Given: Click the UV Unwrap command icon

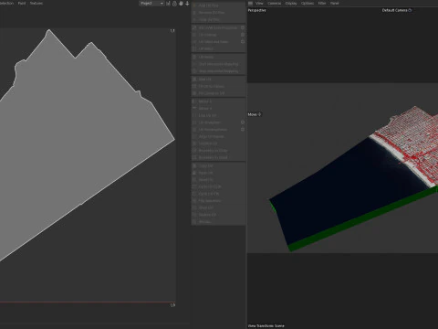Looking at the screenshot, I should point(194,35).
